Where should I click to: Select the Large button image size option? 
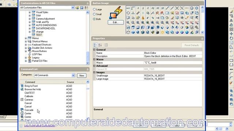pos(94,9)
